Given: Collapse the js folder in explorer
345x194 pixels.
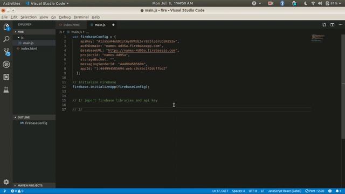Looking at the screenshot, I should pyautogui.click(x=34, y=37).
